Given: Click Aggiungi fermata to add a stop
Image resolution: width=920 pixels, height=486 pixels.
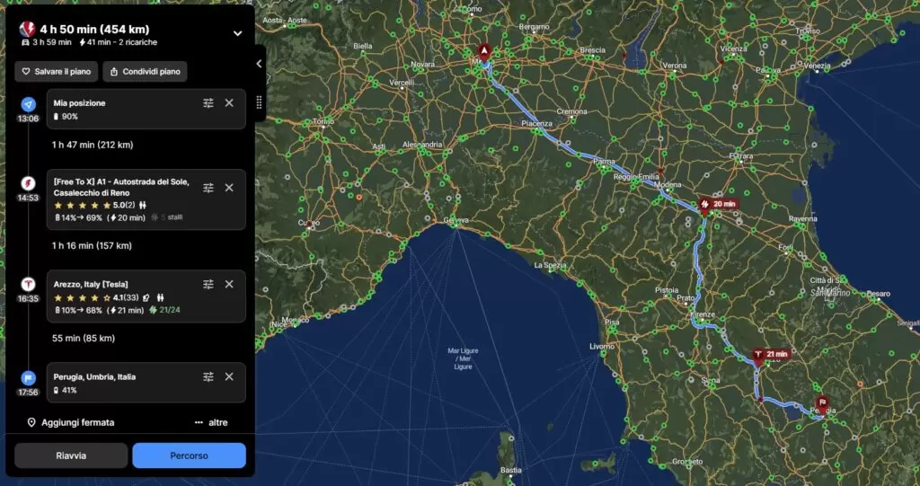Looking at the screenshot, I should coord(71,422).
